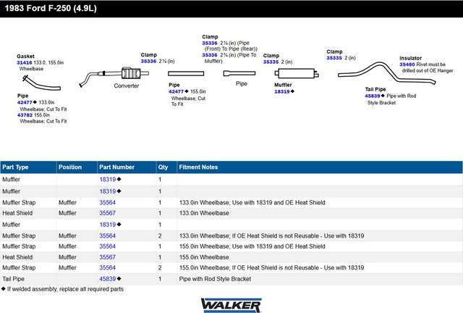Click the Walker logo at page bottom

pos(231,305)
